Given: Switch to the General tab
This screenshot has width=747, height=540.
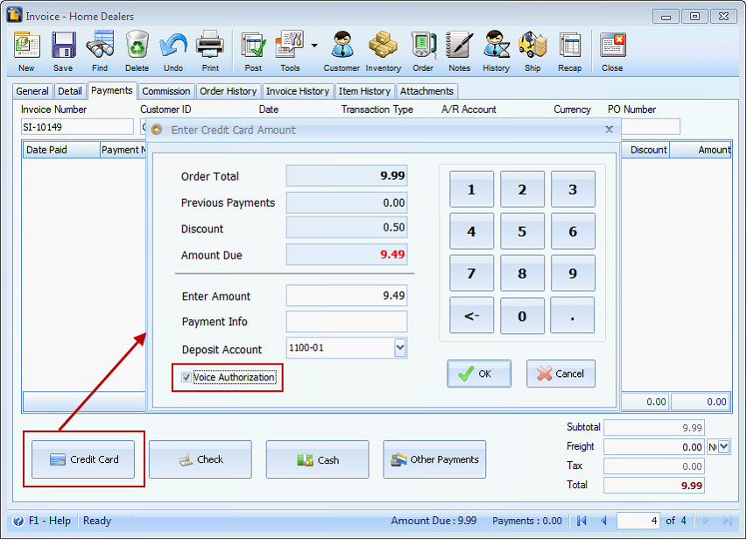Looking at the screenshot, I should pos(32,91).
